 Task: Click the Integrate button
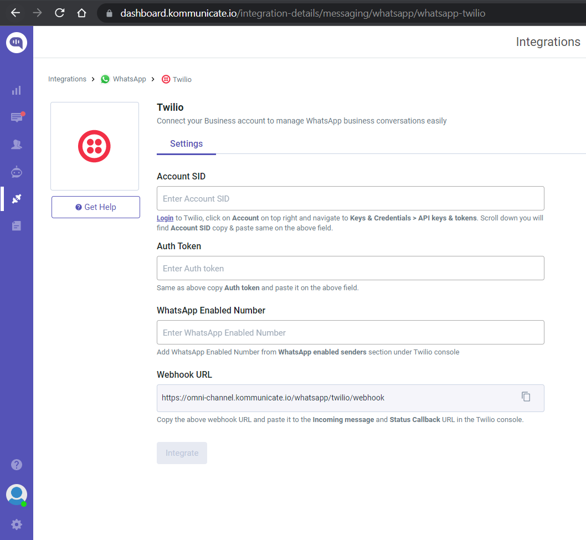click(182, 453)
